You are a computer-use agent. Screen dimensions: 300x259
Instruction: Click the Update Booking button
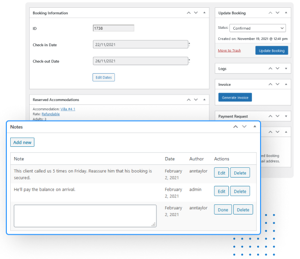pos(271,51)
